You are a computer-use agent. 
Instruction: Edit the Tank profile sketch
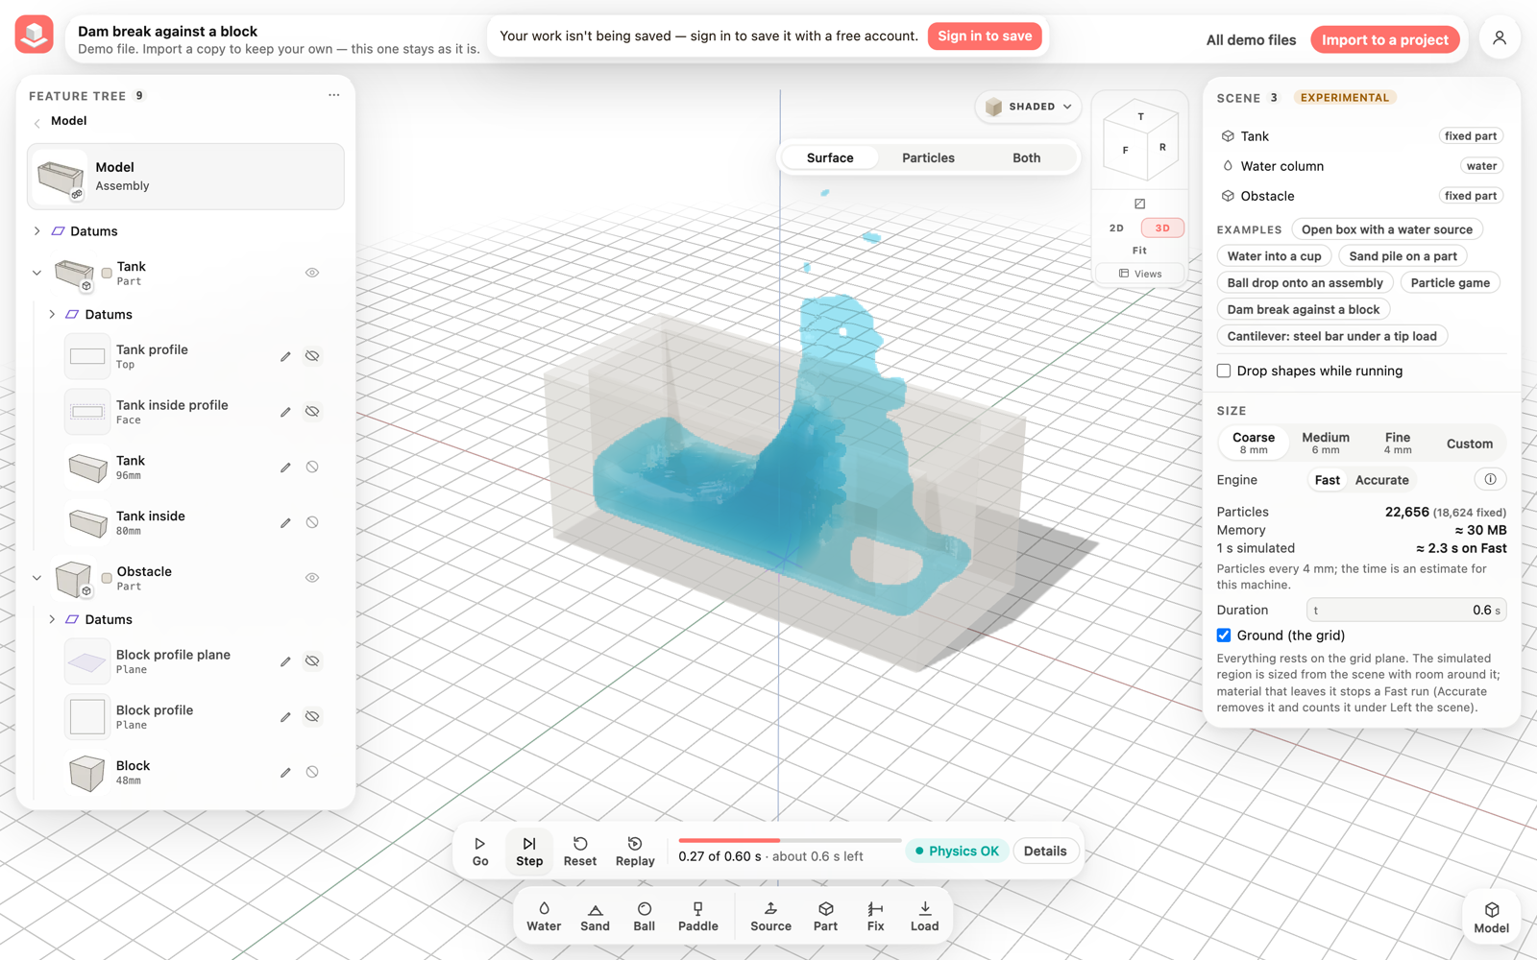pos(285,356)
